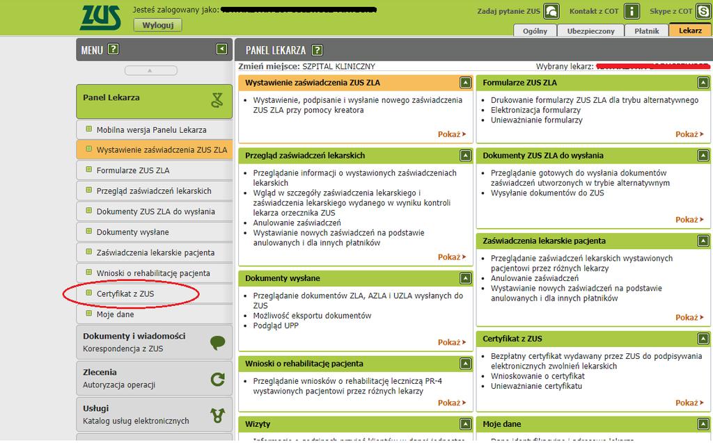Open Wnioski o rehabilitację pacjenta menu item

point(154,273)
